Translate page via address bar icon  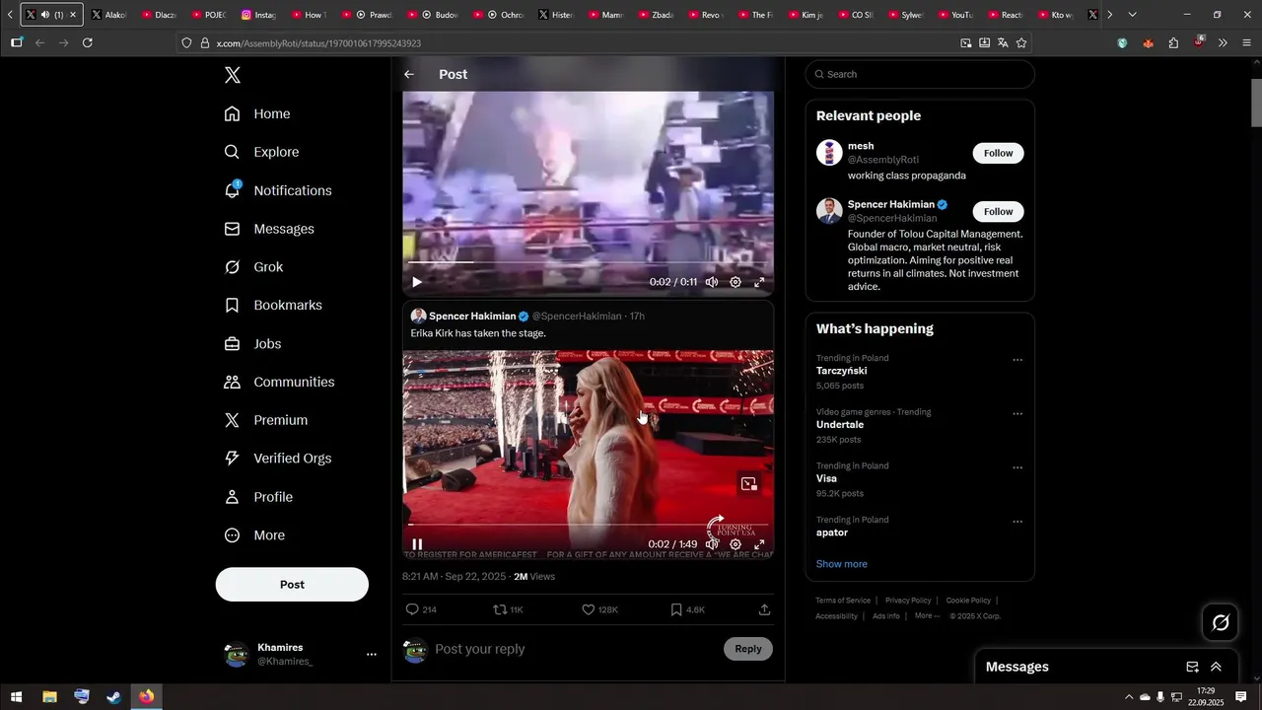click(x=1003, y=42)
